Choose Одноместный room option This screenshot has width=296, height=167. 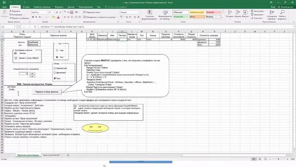click(x=55, y=68)
